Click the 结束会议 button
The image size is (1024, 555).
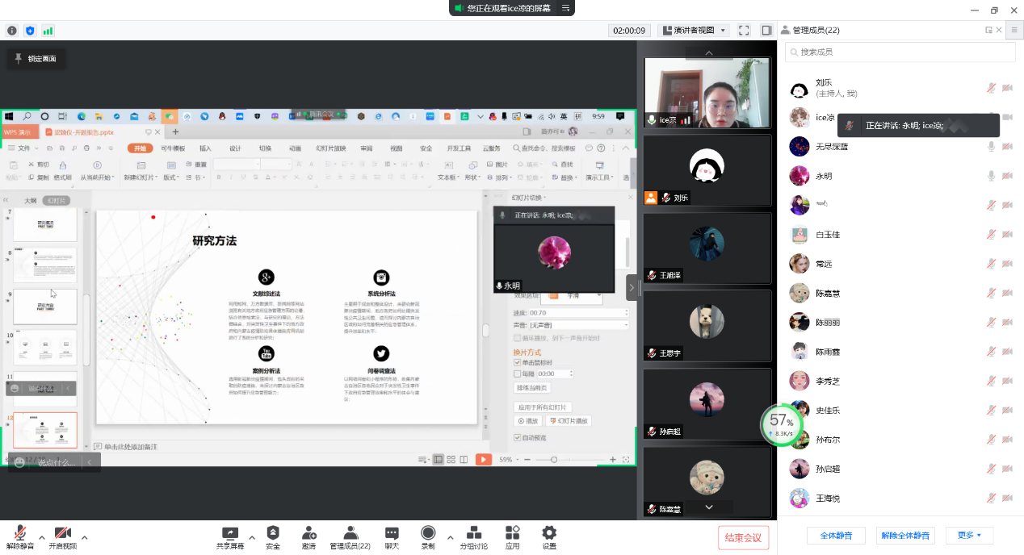pos(743,538)
